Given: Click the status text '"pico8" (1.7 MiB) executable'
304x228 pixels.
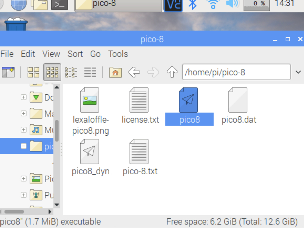Looking at the screenshot, I should pos(50,221).
